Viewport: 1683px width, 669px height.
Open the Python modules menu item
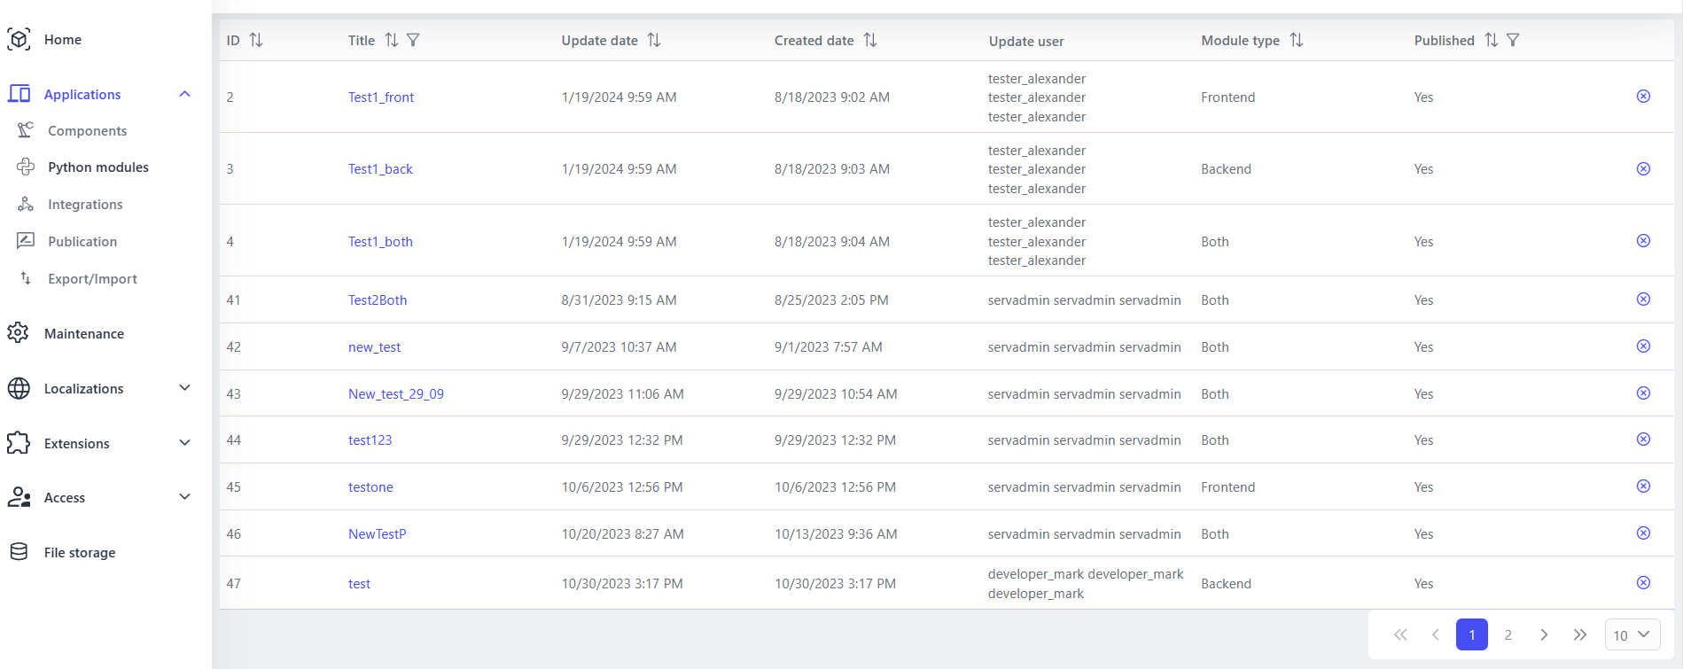coord(98,167)
